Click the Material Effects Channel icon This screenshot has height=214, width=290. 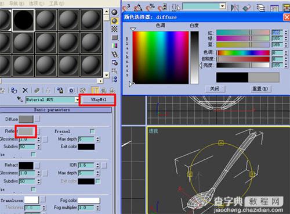pyautogui.click(x=71, y=91)
